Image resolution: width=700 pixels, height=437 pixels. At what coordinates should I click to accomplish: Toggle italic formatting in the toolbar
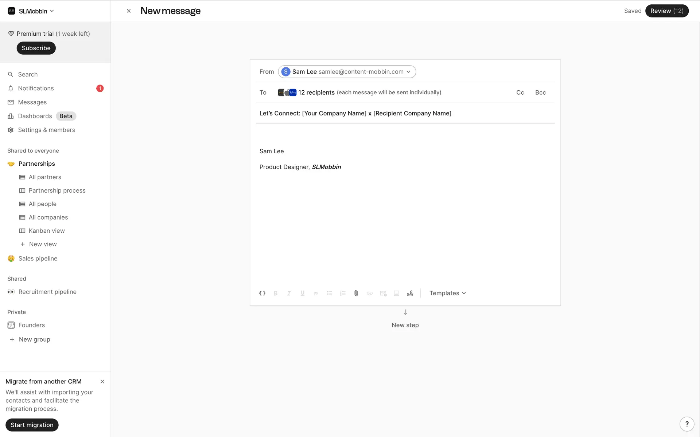pyautogui.click(x=289, y=293)
